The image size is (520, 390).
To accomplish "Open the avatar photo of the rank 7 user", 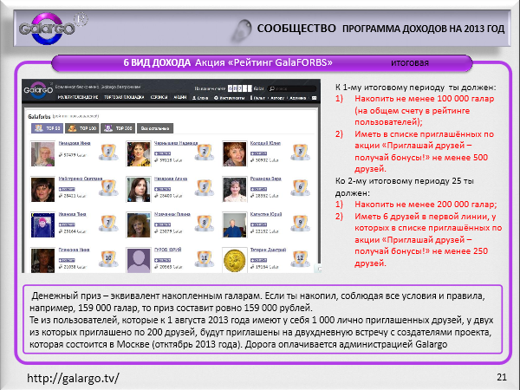I will pos(42,224).
